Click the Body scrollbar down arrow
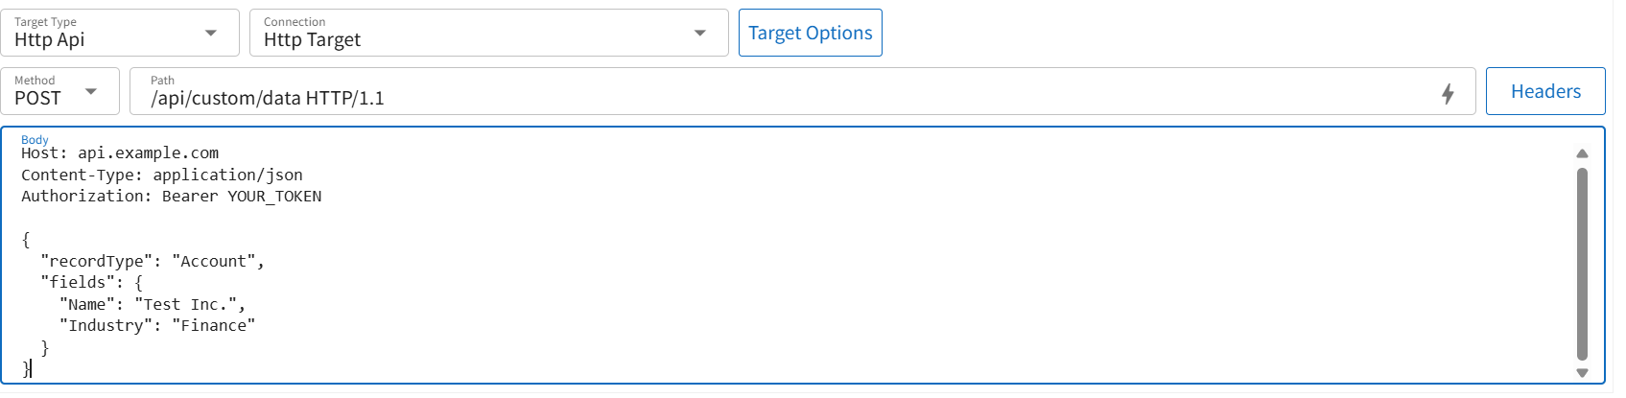This screenshot has height=398, width=1626. (1582, 373)
